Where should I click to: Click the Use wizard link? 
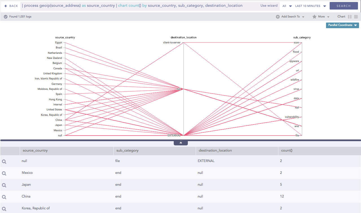pos(269,6)
